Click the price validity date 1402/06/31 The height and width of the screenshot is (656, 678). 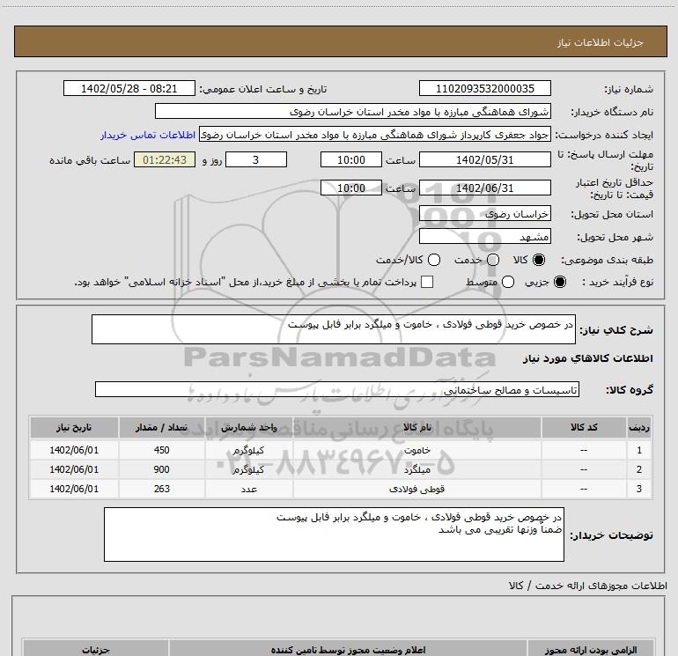coord(484,188)
